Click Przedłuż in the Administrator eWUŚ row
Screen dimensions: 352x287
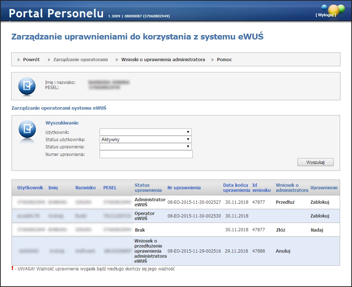[x=285, y=202]
